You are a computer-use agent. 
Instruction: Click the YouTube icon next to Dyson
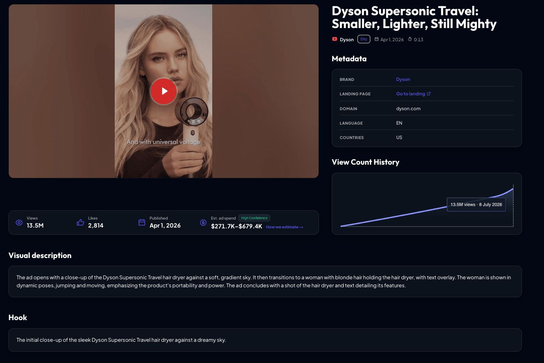pos(335,39)
